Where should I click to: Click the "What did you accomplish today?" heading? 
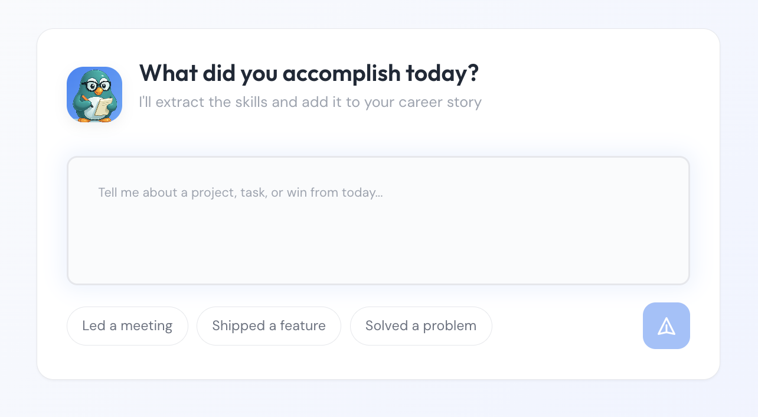[308, 73]
